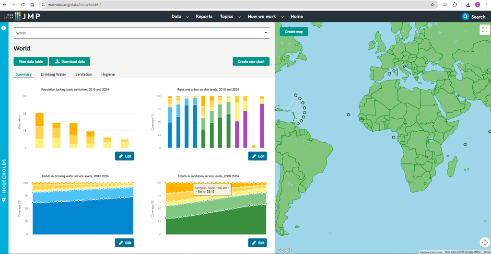Reload the page
This screenshot has height=254, width=491.
point(23,4)
